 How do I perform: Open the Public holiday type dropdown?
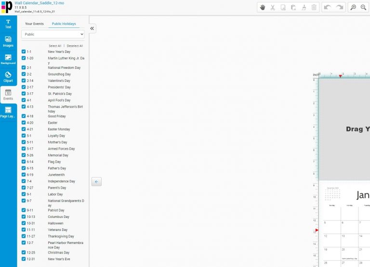(x=53, y=35)
